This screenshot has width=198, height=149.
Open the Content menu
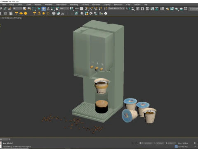137,5
